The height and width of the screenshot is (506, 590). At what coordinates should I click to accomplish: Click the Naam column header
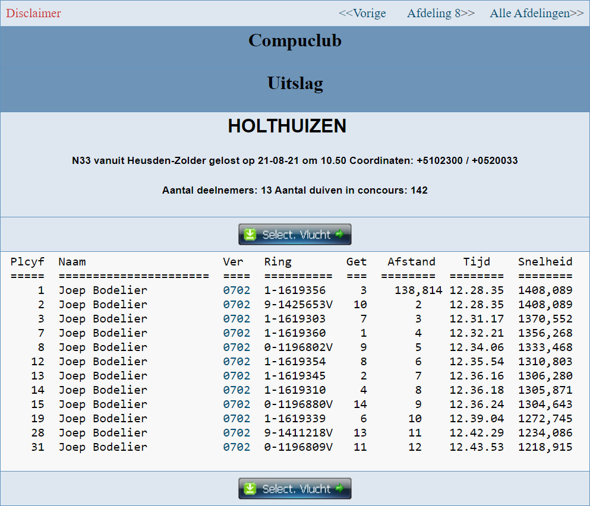[x=72, y=262]
